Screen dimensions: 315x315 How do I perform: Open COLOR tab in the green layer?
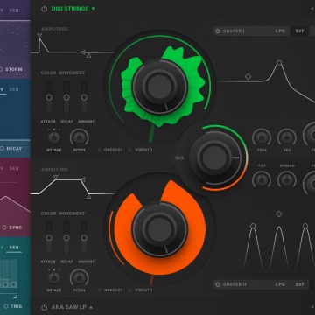click(48, 73)
